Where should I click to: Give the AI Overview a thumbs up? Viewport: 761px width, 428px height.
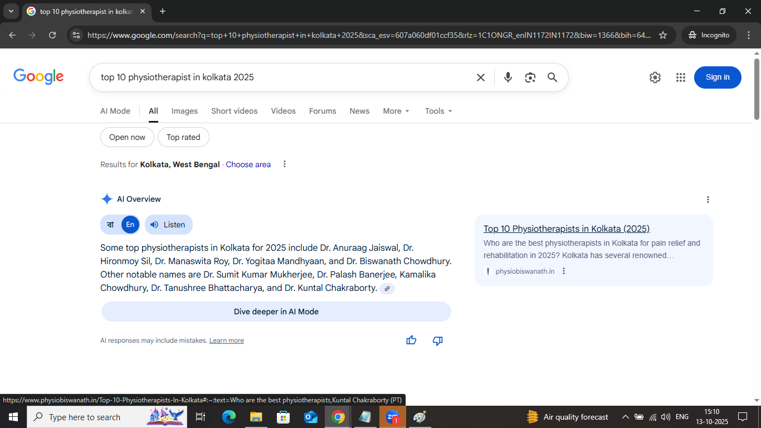pos(411,341)
